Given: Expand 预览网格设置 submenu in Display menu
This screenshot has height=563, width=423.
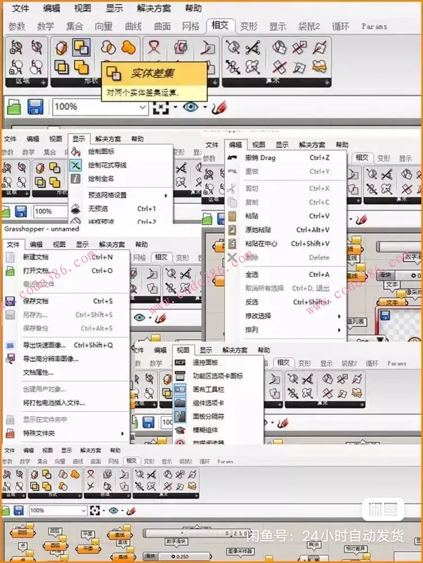Looking at the screenshot, I should coord(166,195).
